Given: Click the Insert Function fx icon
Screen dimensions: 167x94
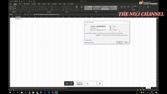Looking at the screenshot, I should 31,14.
